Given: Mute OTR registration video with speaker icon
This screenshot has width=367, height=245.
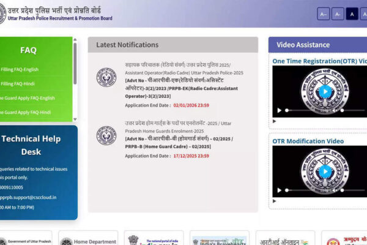Looking at the screenshot, I should [335, 110].
